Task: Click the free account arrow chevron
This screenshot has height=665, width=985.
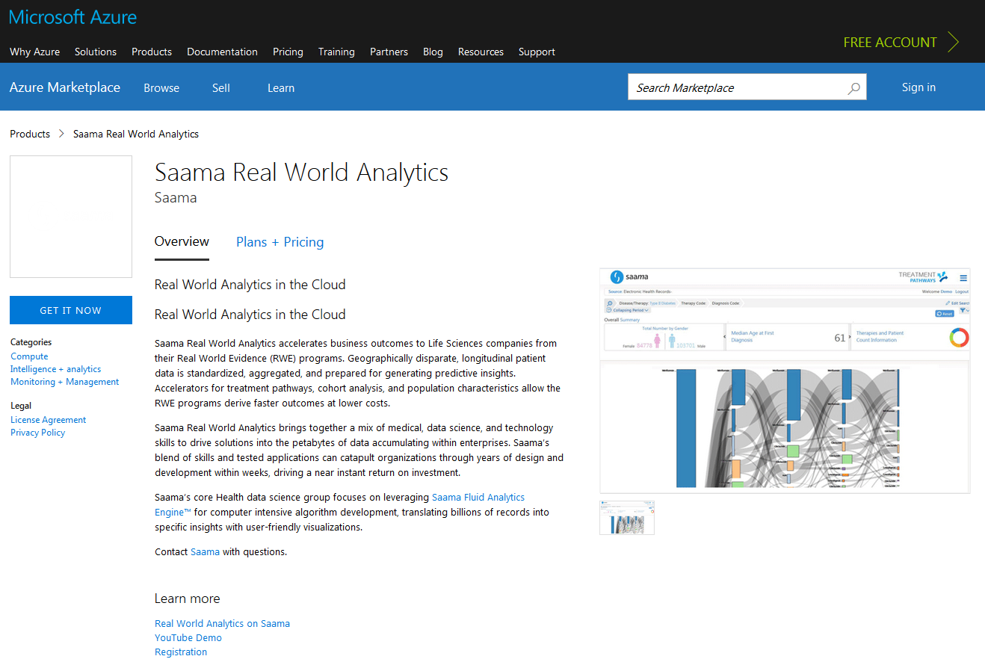Action: [x=953, y=43]
